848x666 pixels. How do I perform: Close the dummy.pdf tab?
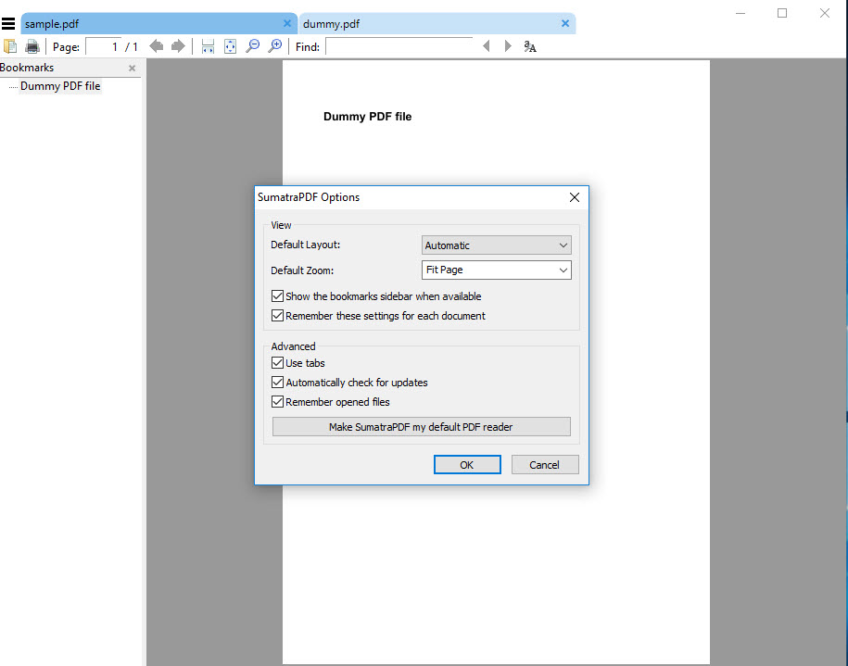point(565,23)
